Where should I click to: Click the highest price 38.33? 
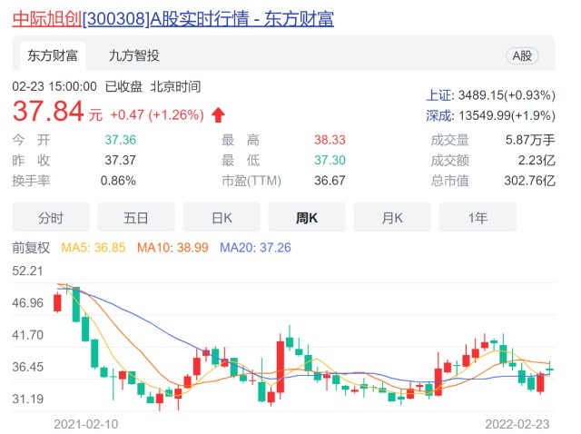point(330,140)
